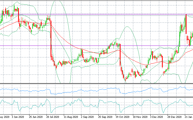193x120 pixels.
Task: Select the '20 Jul 2020' time axis label
Action: click(53, 117)
